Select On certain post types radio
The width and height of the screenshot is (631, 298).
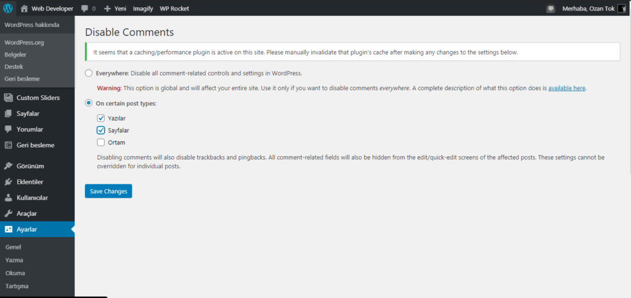[89, 103]
